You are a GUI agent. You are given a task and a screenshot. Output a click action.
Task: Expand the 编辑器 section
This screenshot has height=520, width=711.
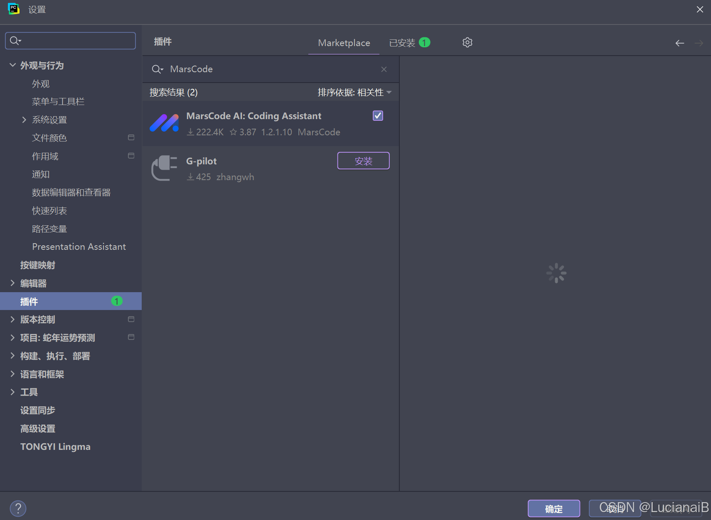pyautogui.click(x=12, y=283)
